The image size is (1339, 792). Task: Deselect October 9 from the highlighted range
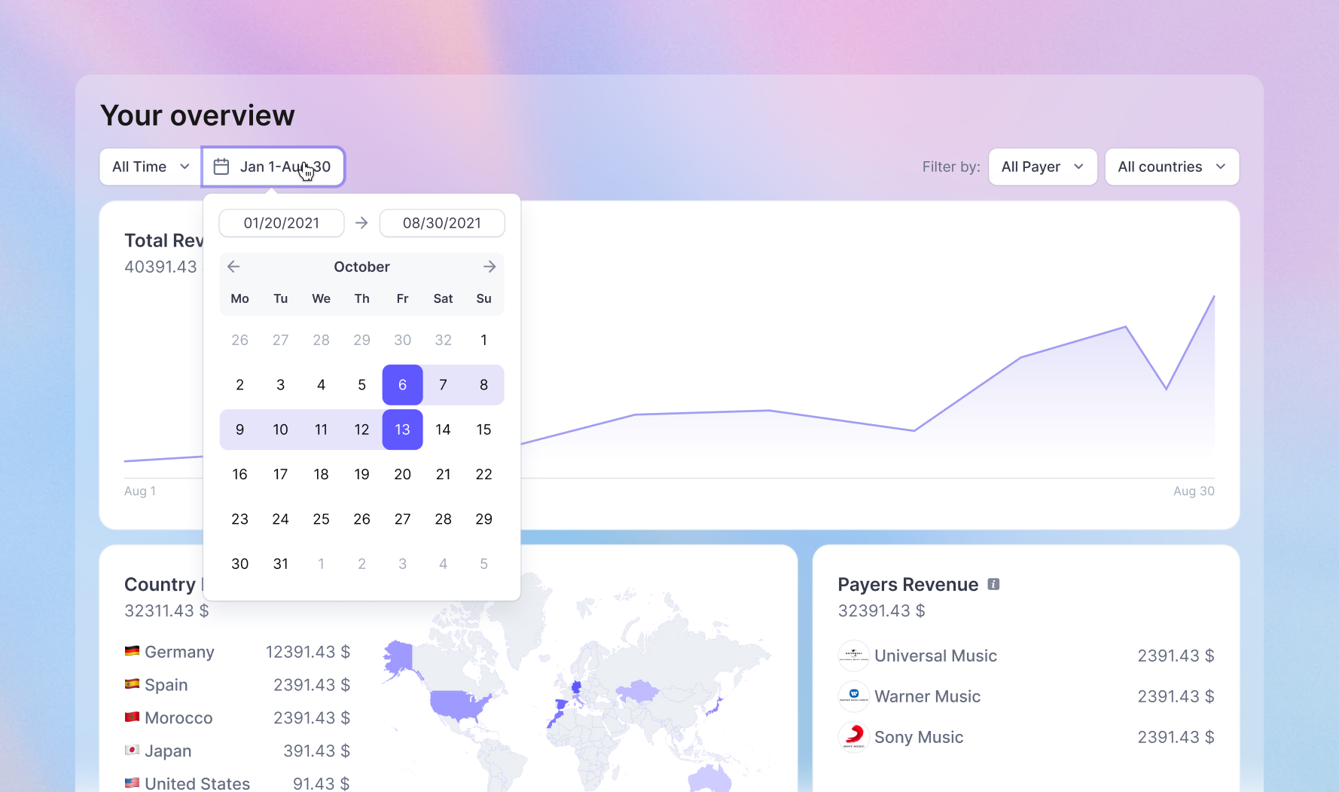click(239, 430)
